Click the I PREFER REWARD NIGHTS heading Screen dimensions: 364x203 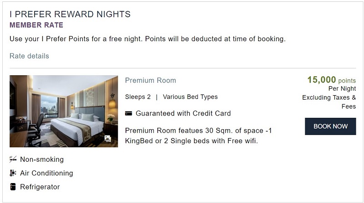click(70, 14)
